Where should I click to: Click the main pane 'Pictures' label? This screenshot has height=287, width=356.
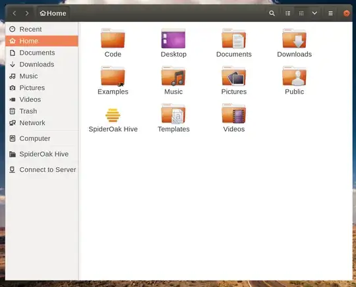pyautogui.click(x=234, y=91)
